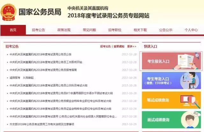Open 2018年度考试录用公务员公告 link
This screenshot has width=204, height=132.
coord(40,54)
